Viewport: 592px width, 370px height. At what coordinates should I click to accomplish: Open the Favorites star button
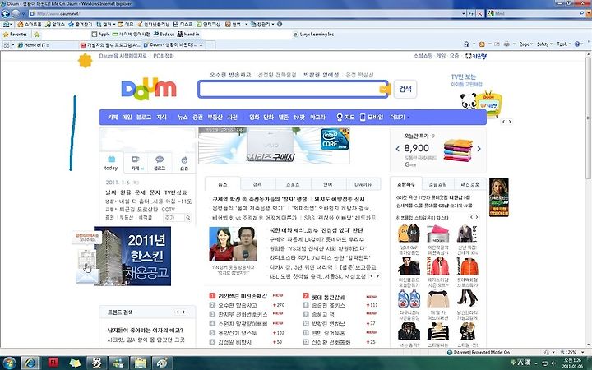(15, 35)
